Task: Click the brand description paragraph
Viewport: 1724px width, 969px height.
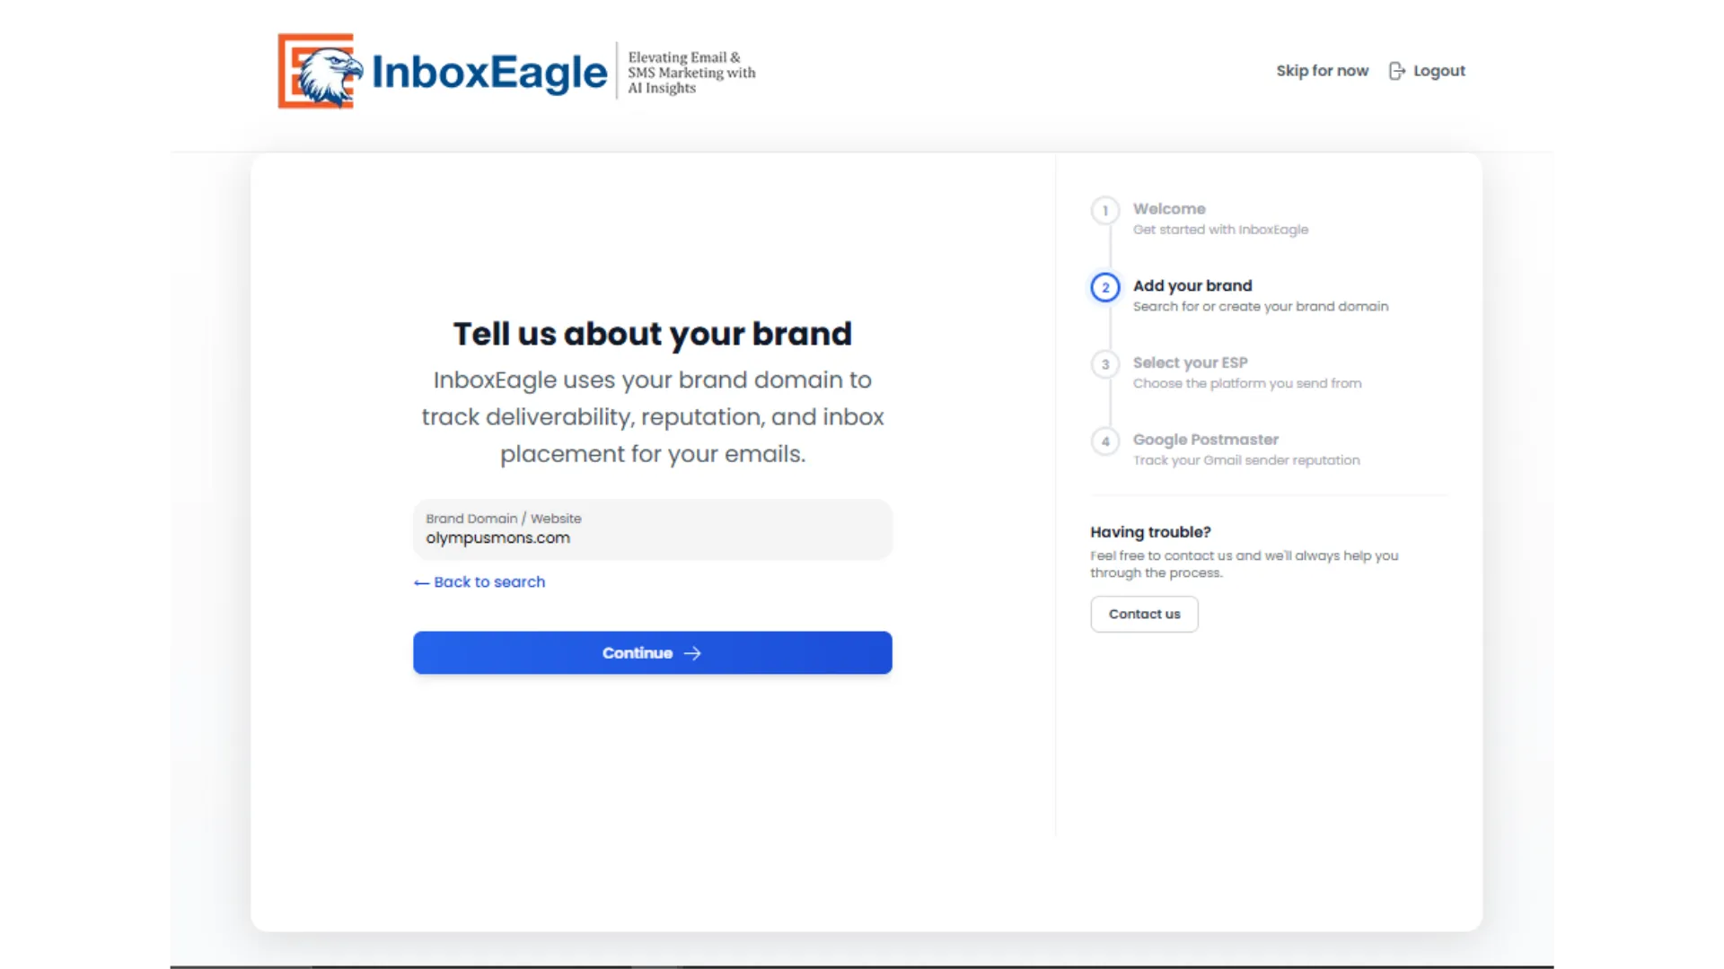Action: pyautogui.click(x=653, y=417)
